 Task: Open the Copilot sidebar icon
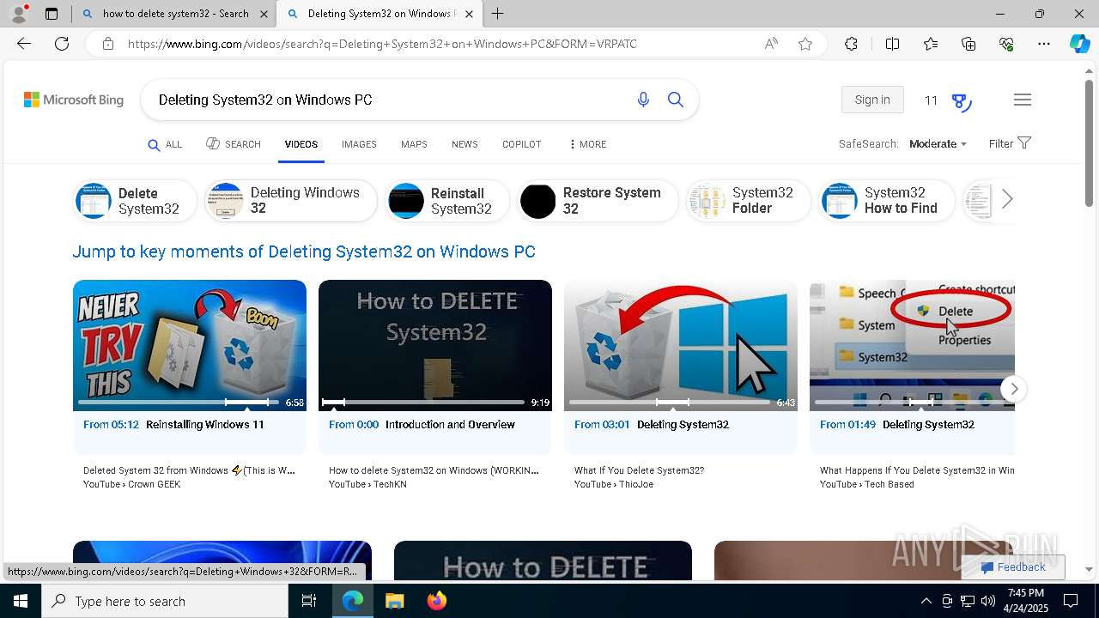click(x=1079, y=44)
